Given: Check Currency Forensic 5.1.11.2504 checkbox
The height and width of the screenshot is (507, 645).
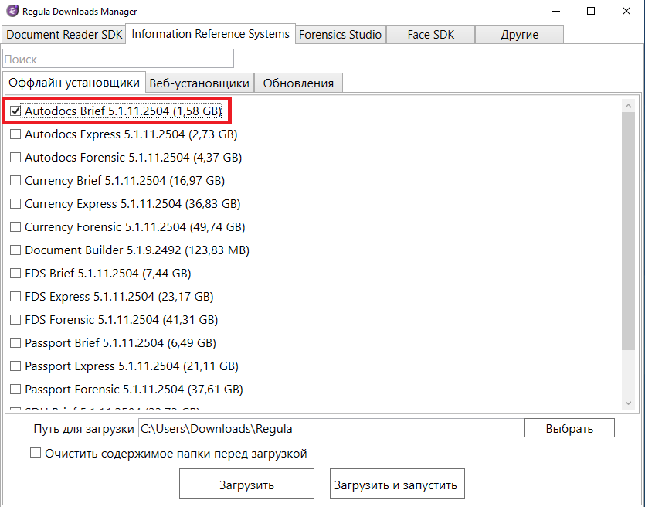Looking at the screenshot, I should [15, 226].
